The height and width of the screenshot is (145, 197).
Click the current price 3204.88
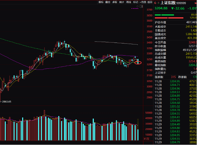(x=161, y=8)
